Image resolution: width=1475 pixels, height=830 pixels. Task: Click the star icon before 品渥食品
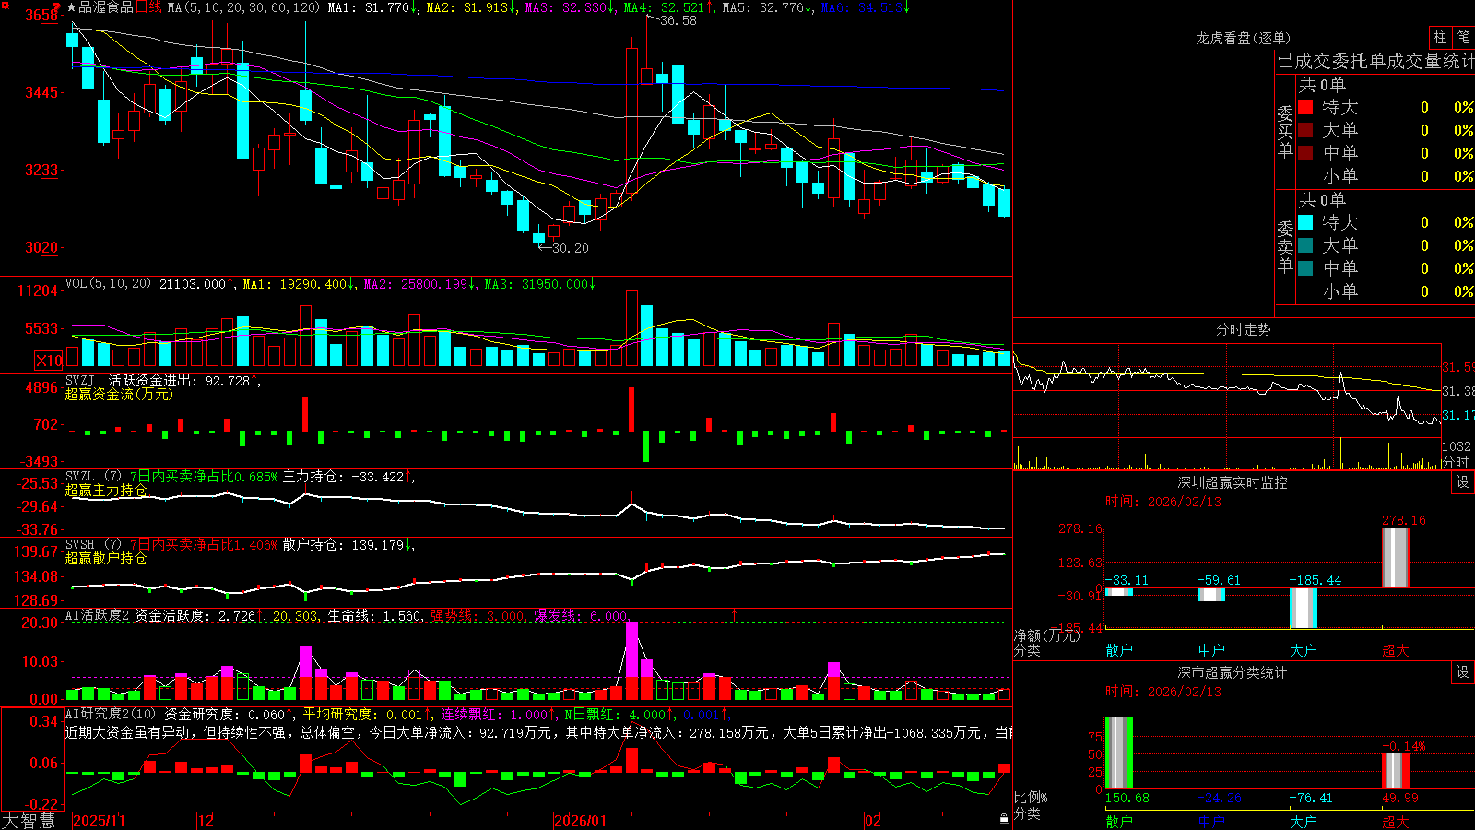(72, 7)
